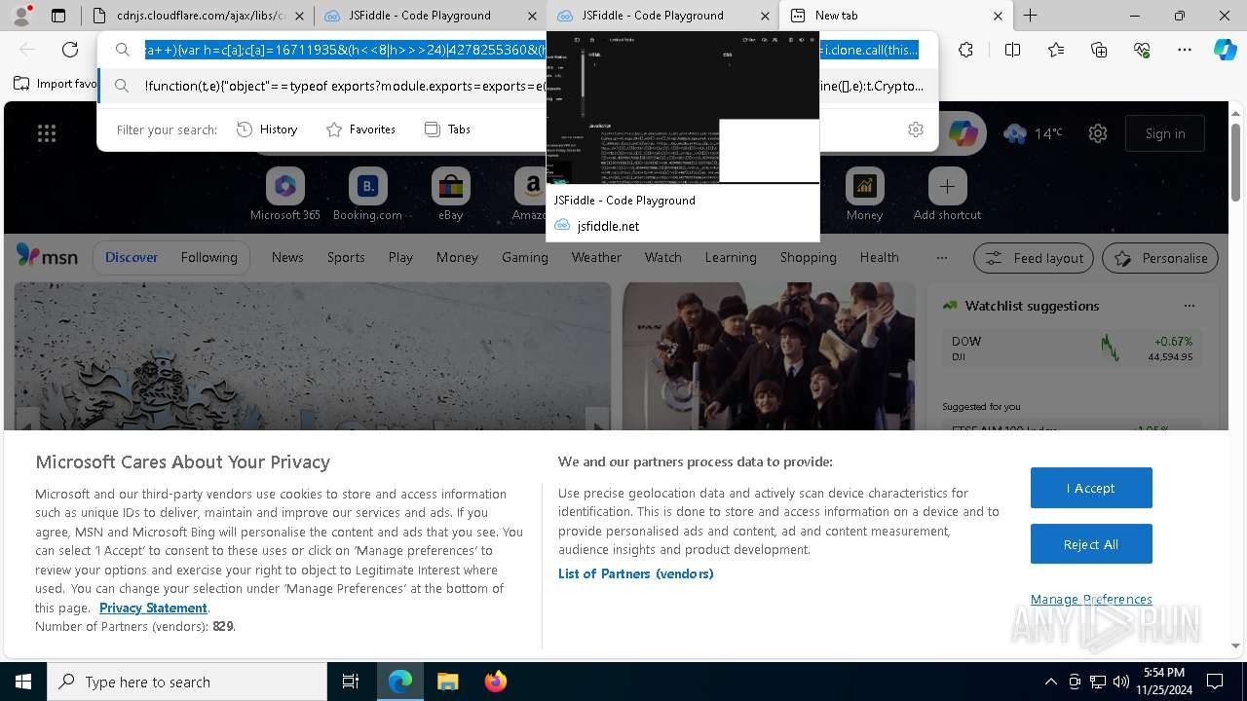
Task: Open Browser essentials icon
Action: [x=1142, y=50]
